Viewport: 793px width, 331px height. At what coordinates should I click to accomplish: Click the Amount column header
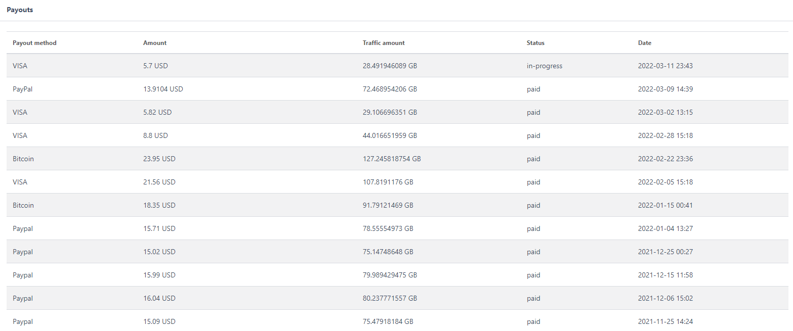tap(155, 43)
